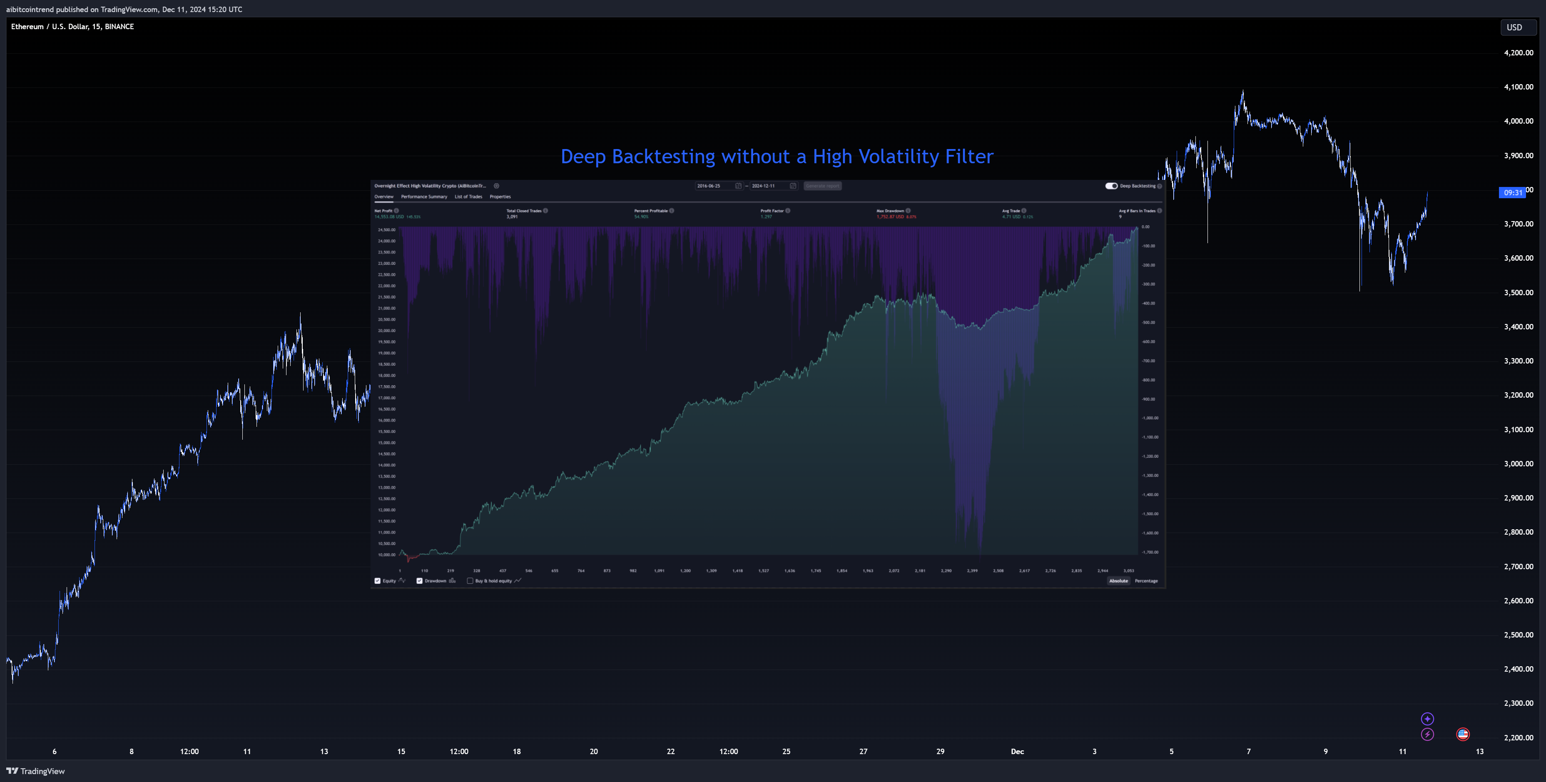Click the Net Profit value 14,553.08 USD
This screenshot has width=1546, height=782.
click(x=389, y=217)
